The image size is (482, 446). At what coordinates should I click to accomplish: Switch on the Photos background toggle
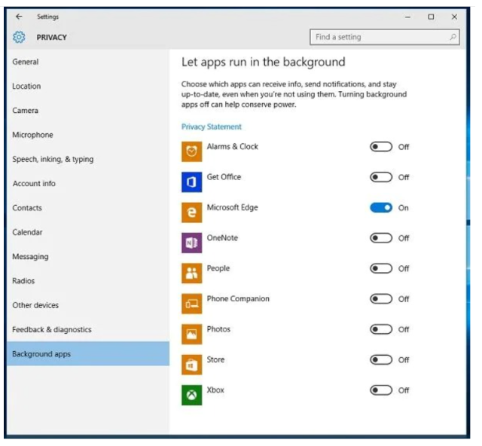[x=381, y=329]
